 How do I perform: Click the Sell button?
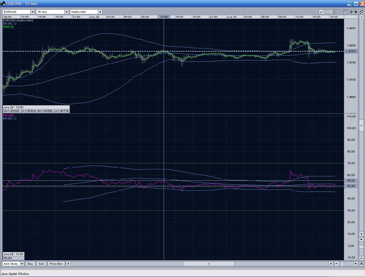[41, 264]
